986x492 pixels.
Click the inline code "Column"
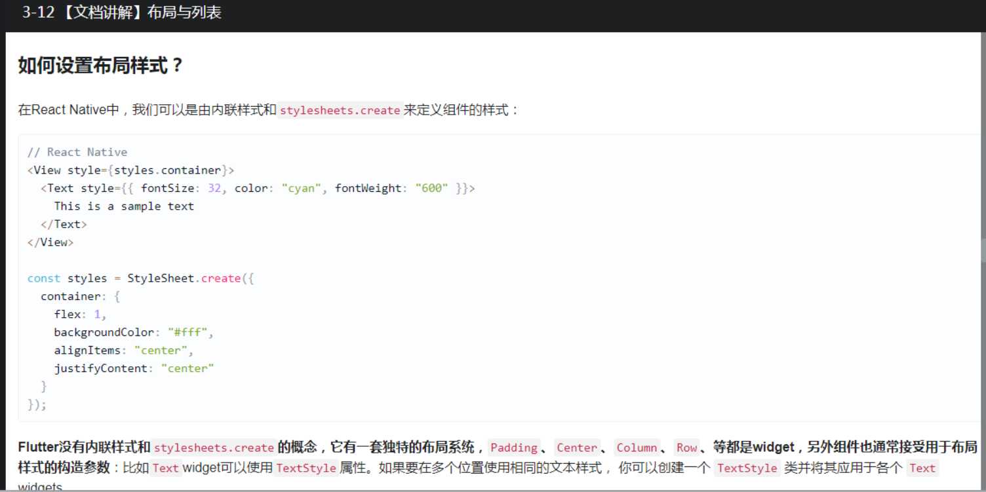click(637, 448)
